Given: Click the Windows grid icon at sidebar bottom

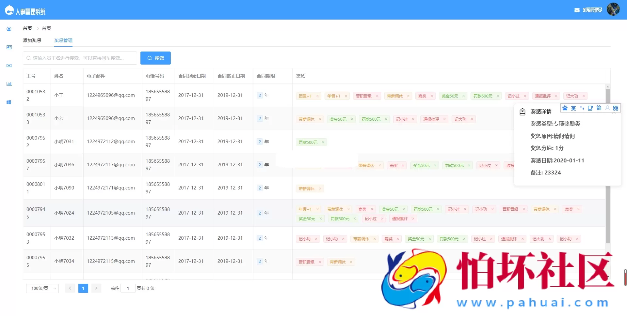Looking at the screenshot, I should click(9, 102).
